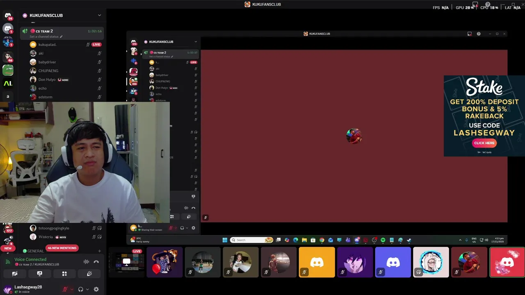The width and height of the screenshot is (525, 295).
Task: Open weather widget Partly sunny
Action: click(141, 240)
